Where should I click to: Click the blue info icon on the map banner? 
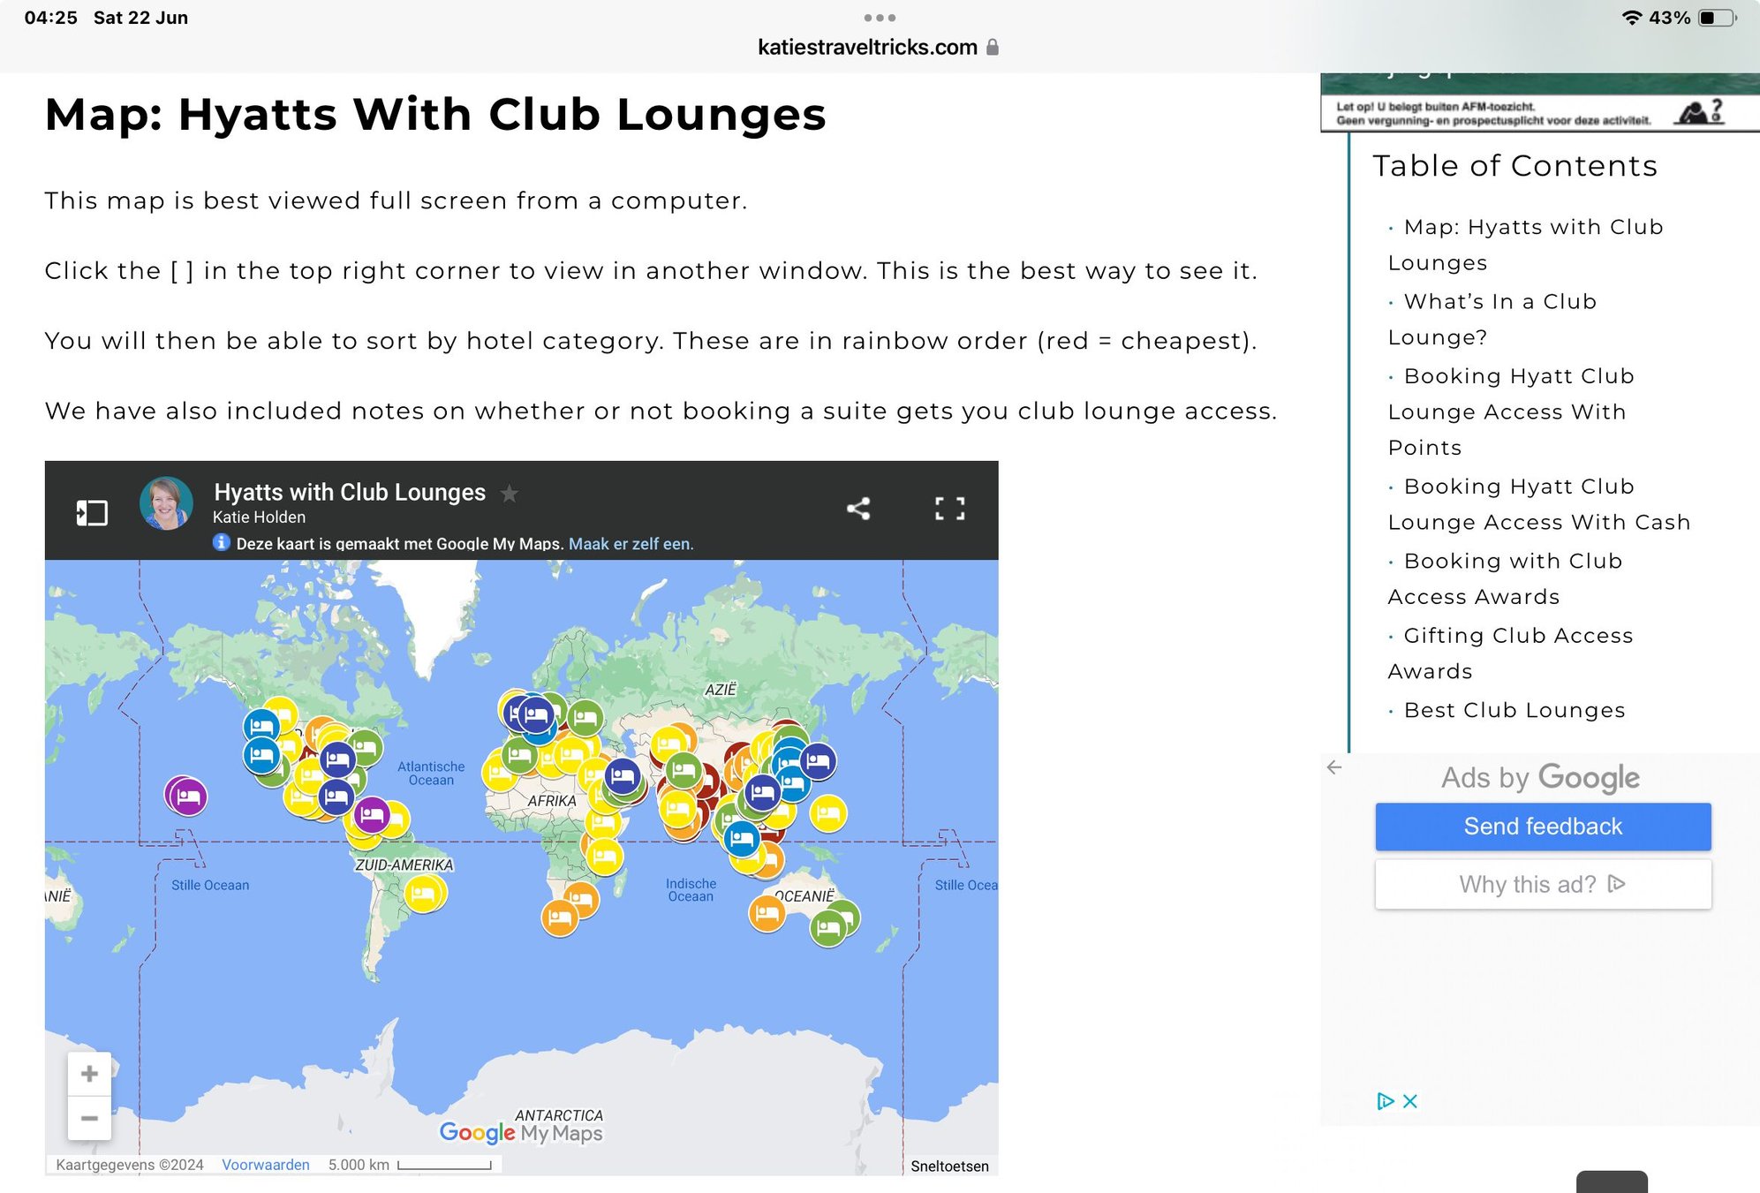tap(219, 544)
